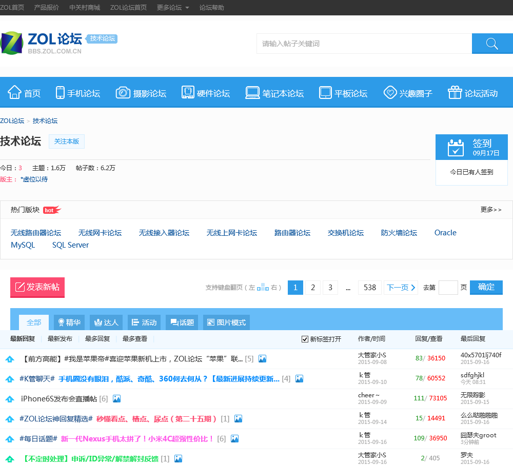Go to last page 538
The height and width of the screenshot is (466, 513).
[370, 288]
